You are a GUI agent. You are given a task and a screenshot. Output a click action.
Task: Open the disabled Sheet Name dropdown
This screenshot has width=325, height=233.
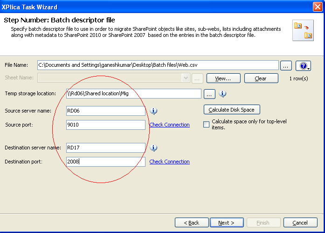pyautogui.click(x=186, y=78)
